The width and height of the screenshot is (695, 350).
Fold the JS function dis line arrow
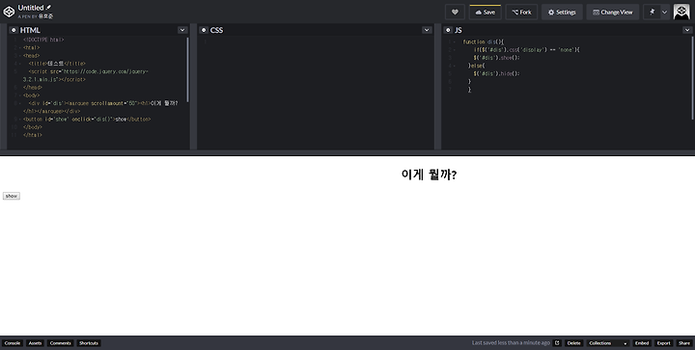point(455,42)
